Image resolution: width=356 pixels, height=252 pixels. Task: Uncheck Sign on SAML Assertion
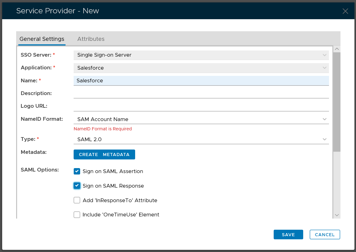[x=77, y=171]
